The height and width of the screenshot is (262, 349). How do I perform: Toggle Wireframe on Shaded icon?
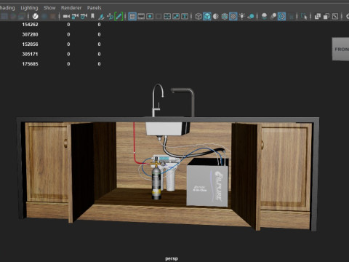(225, 16)
